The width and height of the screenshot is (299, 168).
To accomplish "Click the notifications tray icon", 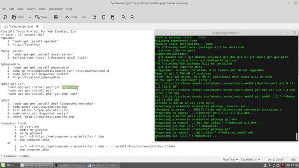I will pyautogui.click(x=278, y=165).
